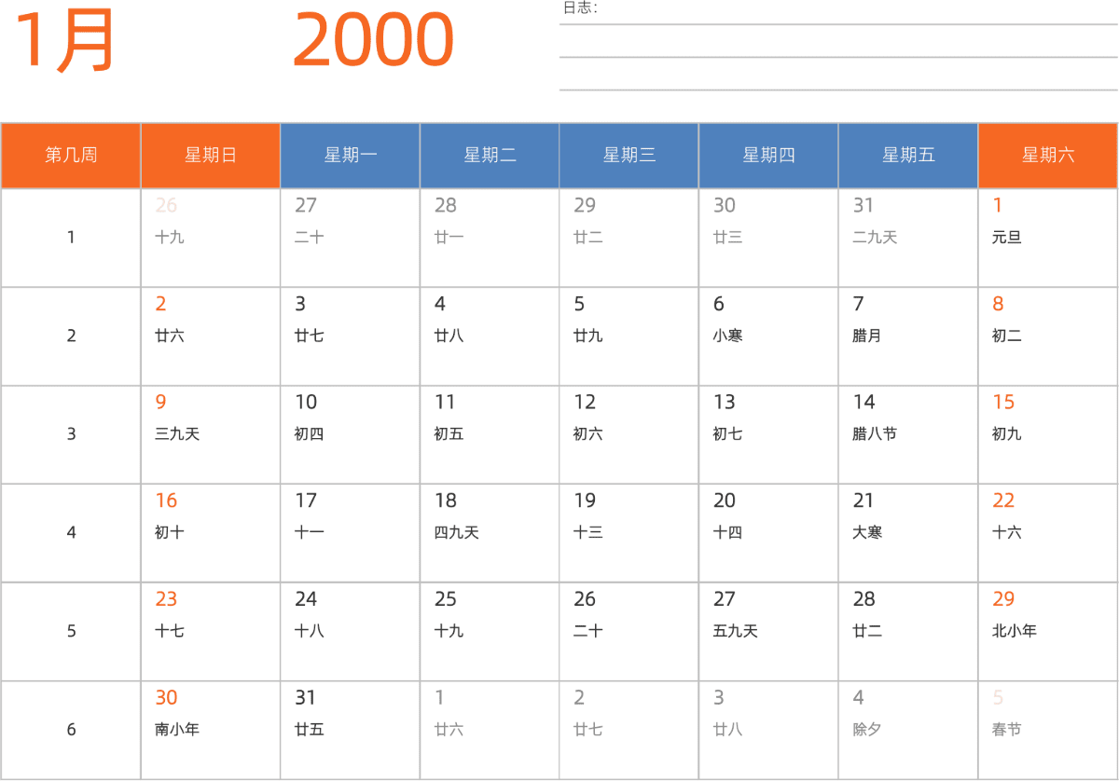The width and height of the screenshot is (1119, 781).
Task: Click week number 2 cell
Action: [x=71, y=336]
